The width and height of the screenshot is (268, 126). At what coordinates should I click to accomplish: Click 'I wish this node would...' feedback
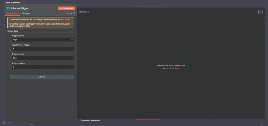coord(92,121)
